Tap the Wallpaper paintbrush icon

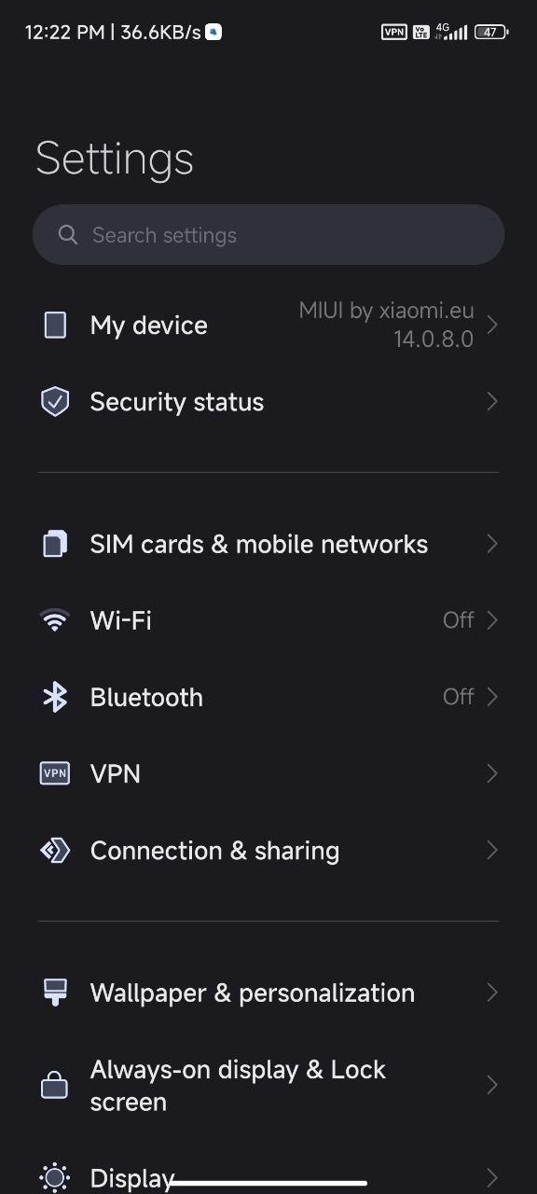(x=55, y=993)
